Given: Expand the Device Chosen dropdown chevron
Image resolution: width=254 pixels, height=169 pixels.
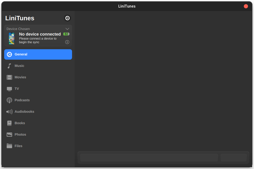Looking at the screenshot, I should (67, 29).
